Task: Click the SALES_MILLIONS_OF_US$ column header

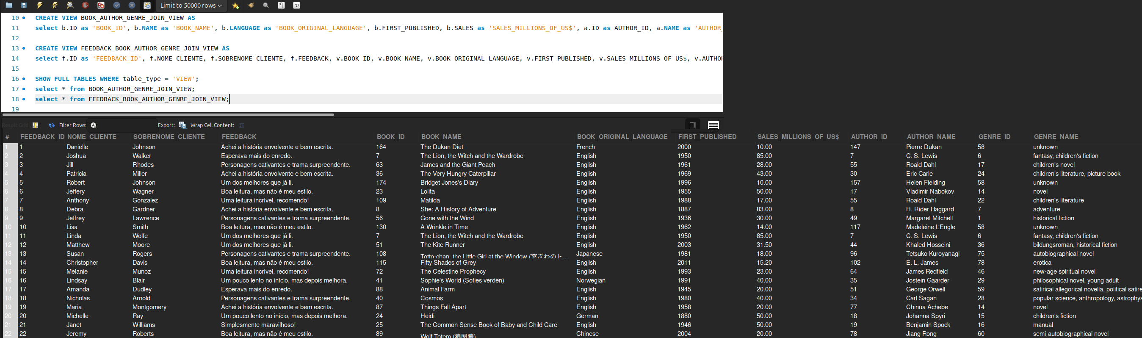Action: (x=798, y=137)
